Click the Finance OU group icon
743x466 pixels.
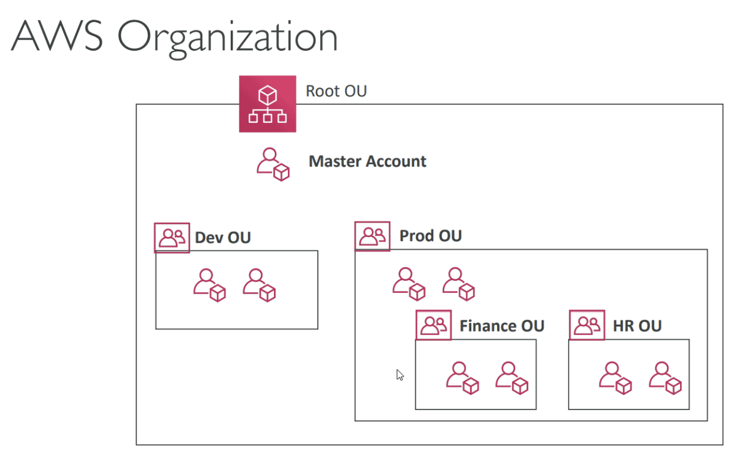pos(434,325)
